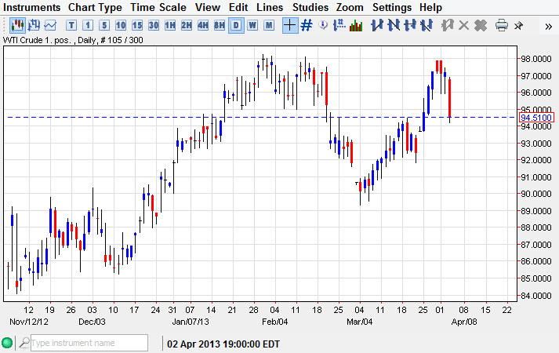Click the info tooltip icon
The image size is (559, 353).
pyautogui.click(x=323, y=25)
